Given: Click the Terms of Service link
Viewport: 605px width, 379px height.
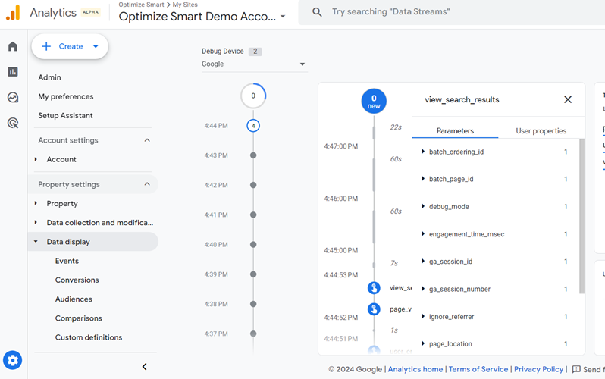Looking at the screenshot, I should 478,369.
